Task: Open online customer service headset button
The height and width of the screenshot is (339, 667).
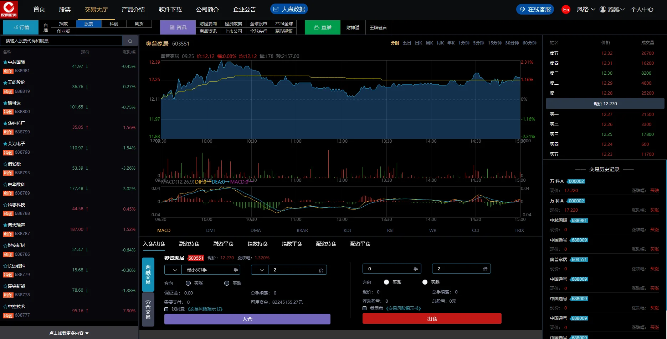Action: (x=535, y=10)
